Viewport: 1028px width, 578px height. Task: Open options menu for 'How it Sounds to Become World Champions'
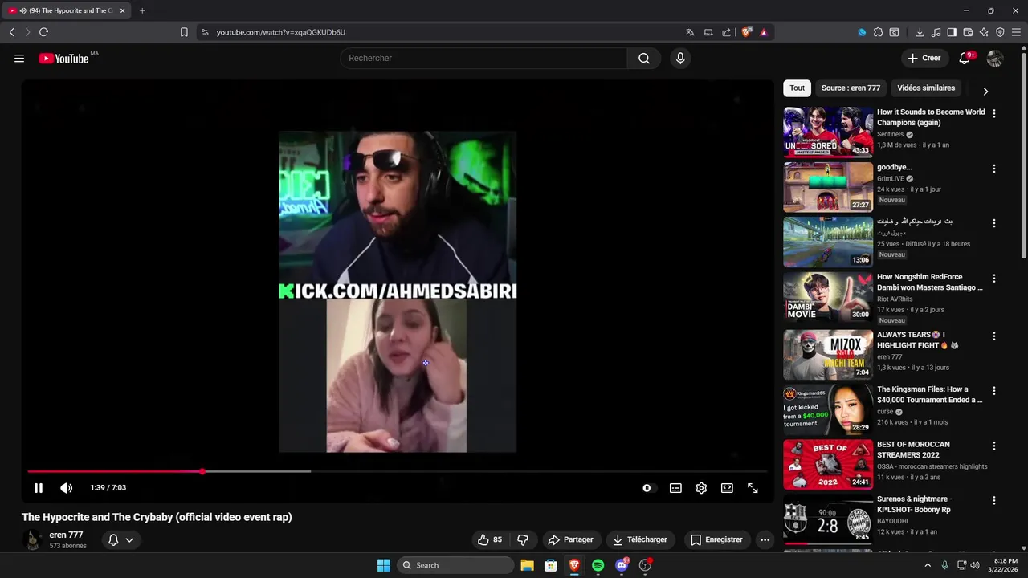click(994, 114)
